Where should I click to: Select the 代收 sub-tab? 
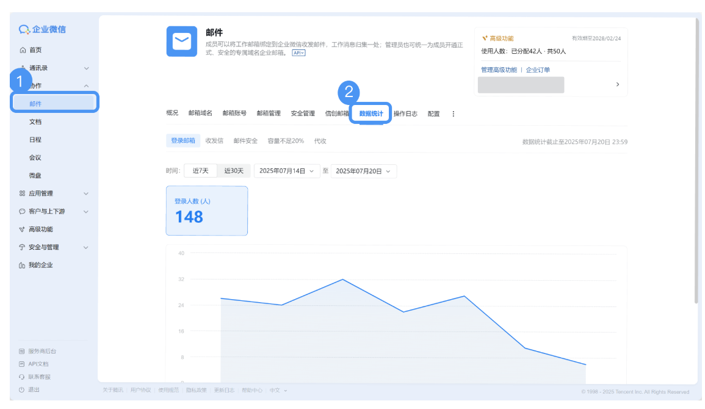(320, 140)
